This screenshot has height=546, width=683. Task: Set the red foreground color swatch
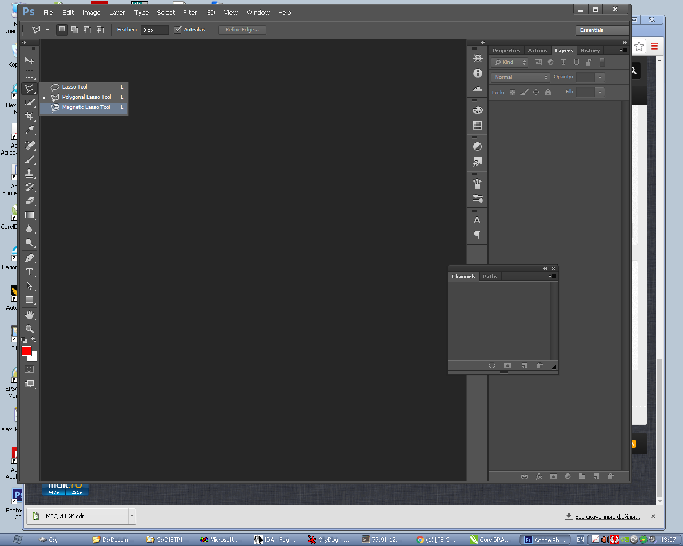click(26, 350)
